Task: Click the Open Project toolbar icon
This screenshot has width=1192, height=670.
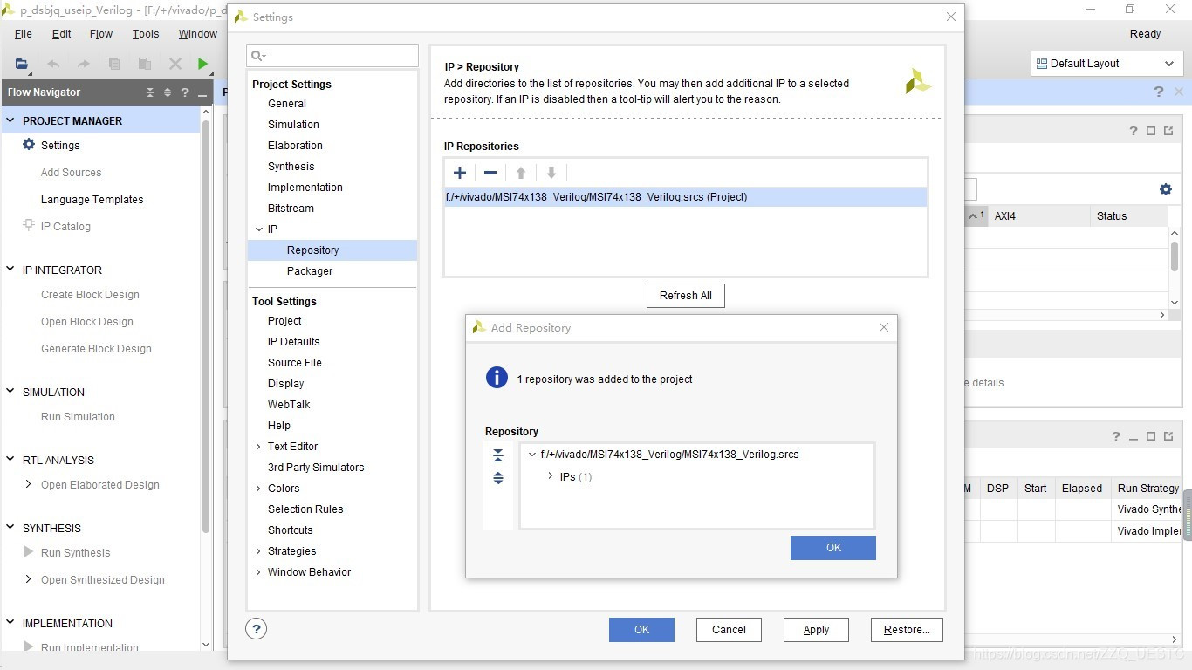Action: [22, 64]
